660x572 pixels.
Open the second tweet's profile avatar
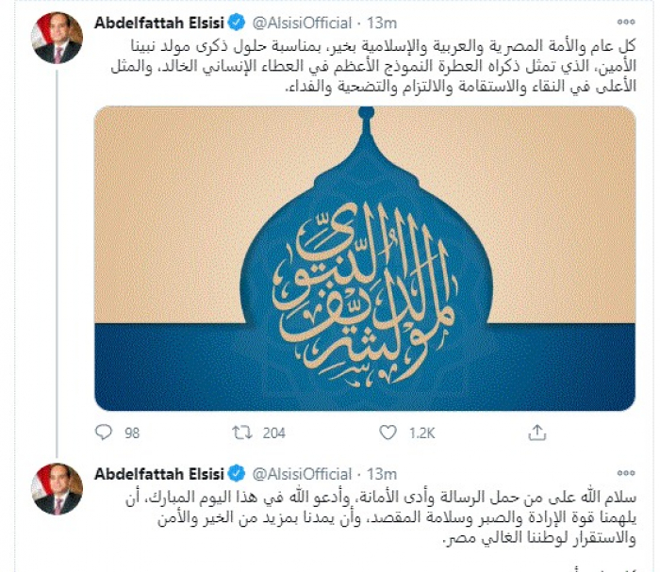coord(58,488)
